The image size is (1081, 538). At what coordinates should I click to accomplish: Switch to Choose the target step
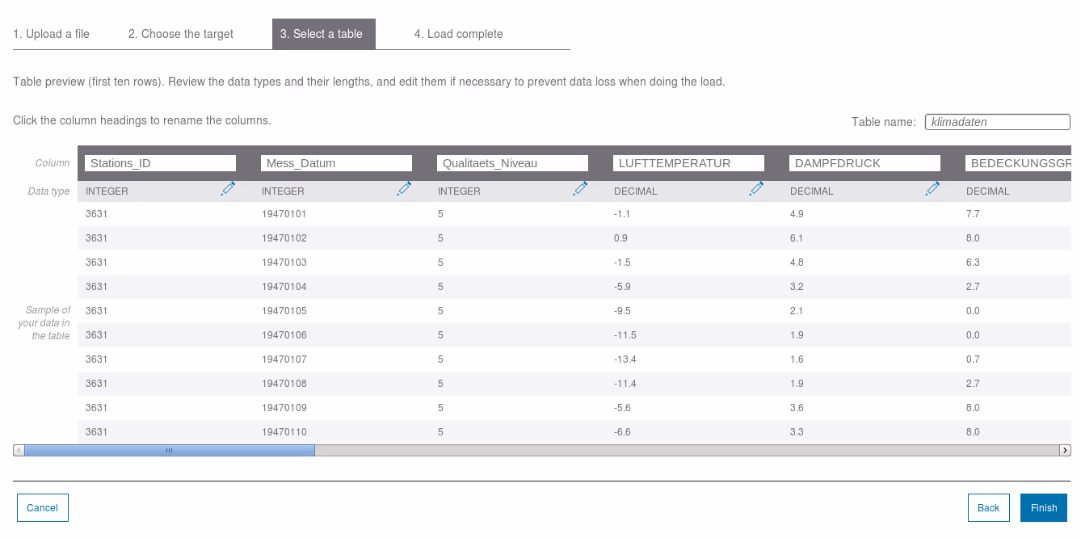(180, 34)
